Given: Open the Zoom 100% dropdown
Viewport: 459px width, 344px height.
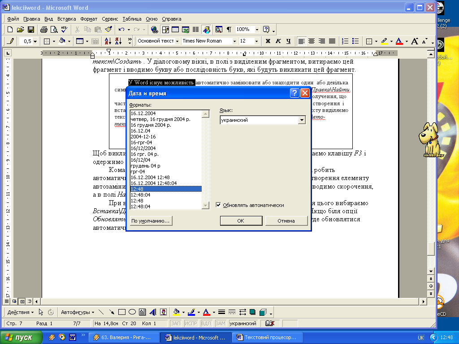Looking at the screenshot, I should point(257,29).
